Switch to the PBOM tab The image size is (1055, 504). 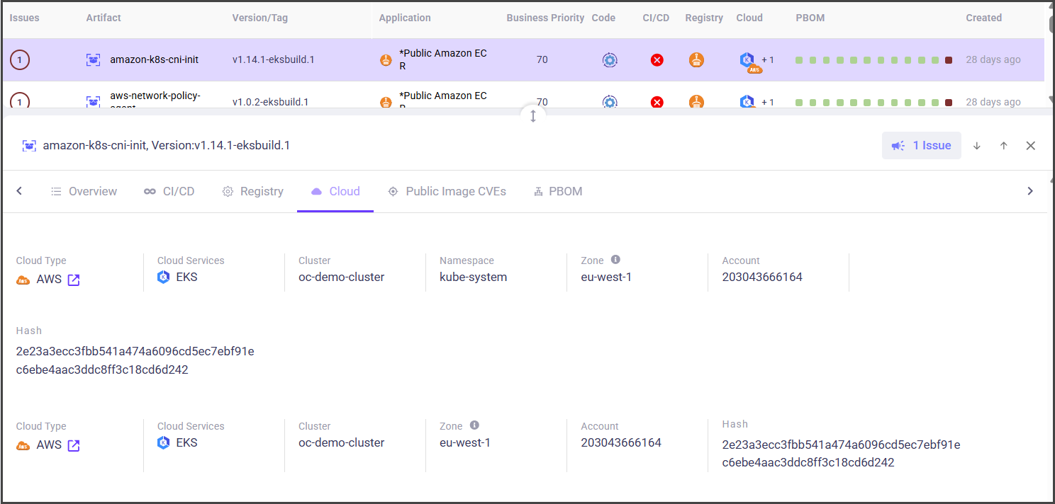tap(558, 191)
